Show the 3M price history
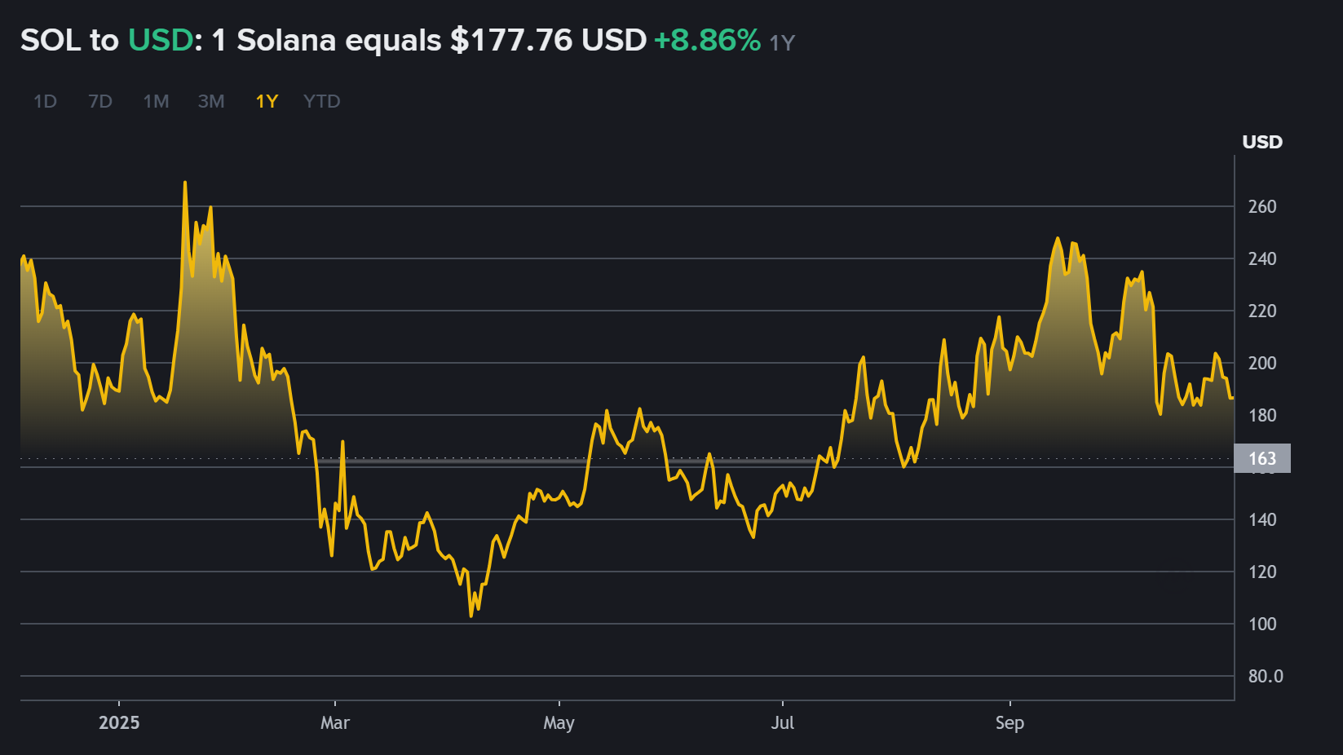1343x755 pixels. point(211,101)
